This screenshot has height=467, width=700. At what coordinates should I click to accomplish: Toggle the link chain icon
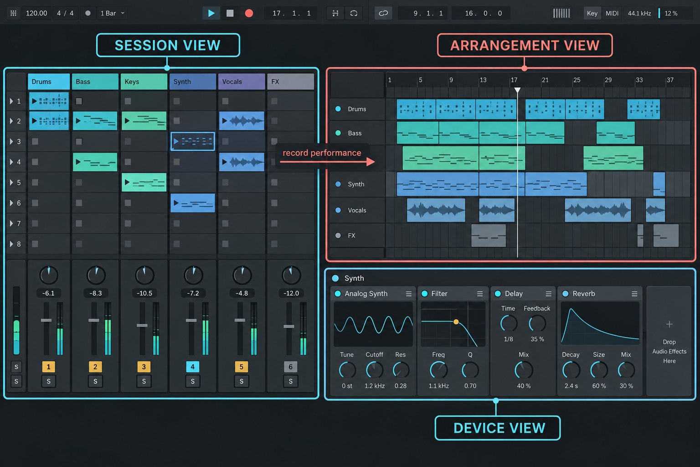point(383,13)
